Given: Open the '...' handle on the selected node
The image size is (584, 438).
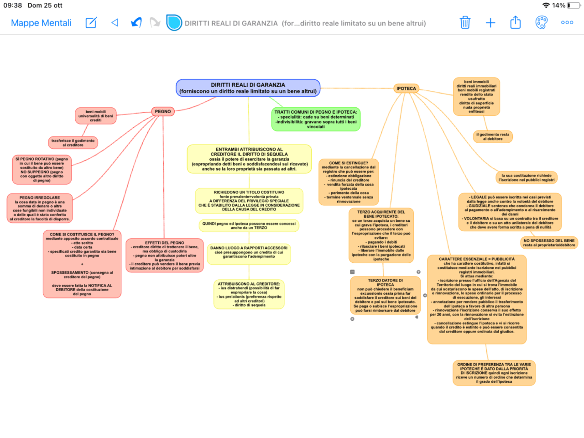Looking at the screenshot, I should click(352, 272).
